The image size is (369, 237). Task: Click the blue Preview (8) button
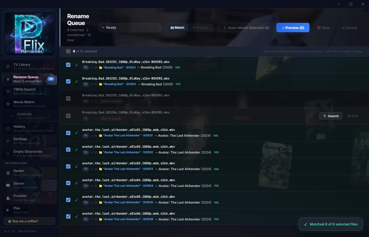[293, 28]
